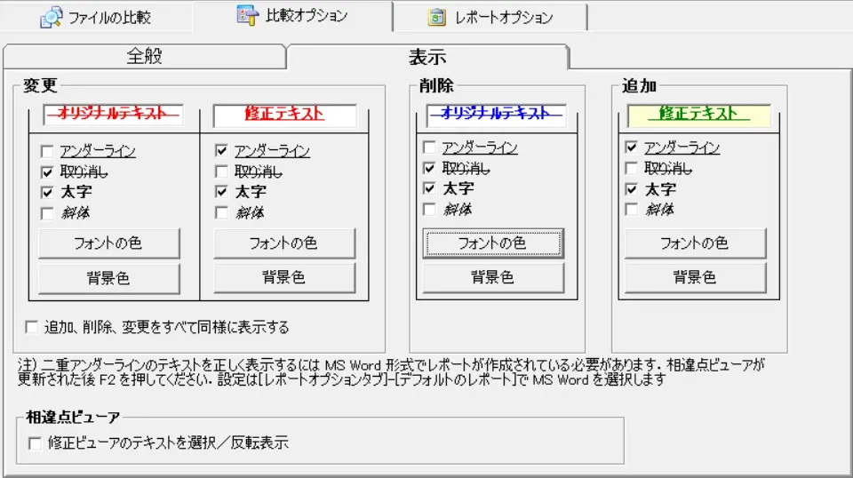
Task: Uncheck 太字 in the 追加 group
Action: (x=631, y=189)
